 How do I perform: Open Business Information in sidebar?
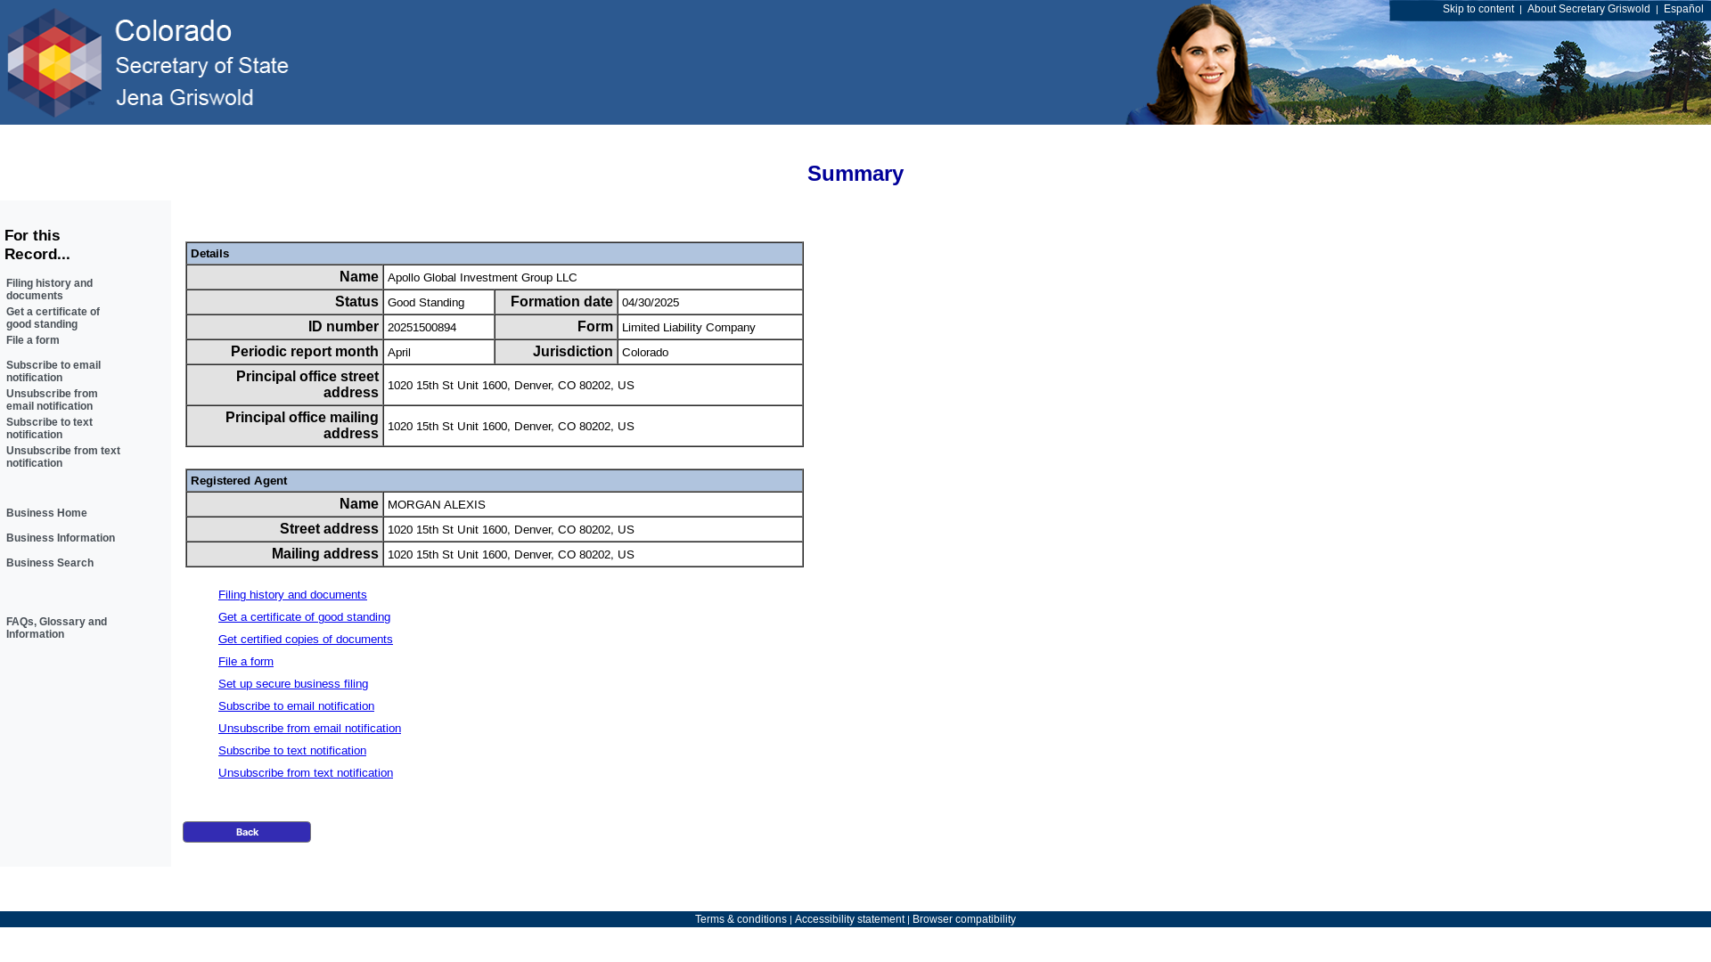coord(61,538)
